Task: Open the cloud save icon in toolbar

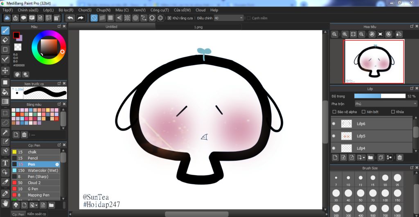Action: click(x=7, y=18)
